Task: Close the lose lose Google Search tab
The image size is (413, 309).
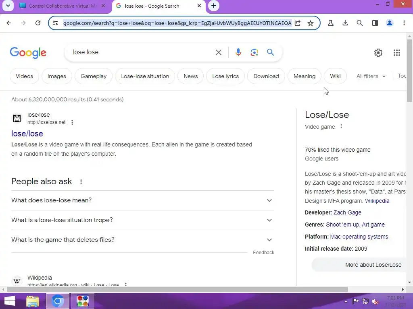Action: coord(199,6)
